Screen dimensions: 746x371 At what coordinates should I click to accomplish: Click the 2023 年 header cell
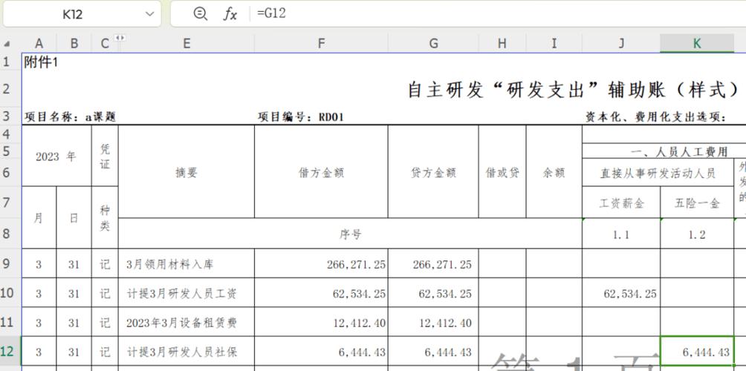click(x=56, y=157)
